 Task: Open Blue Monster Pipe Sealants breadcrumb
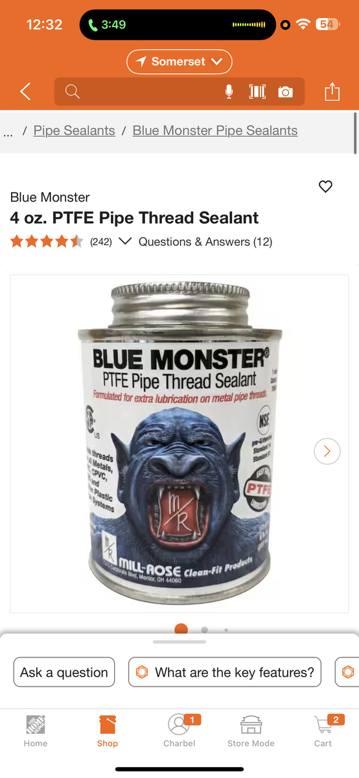215,130
